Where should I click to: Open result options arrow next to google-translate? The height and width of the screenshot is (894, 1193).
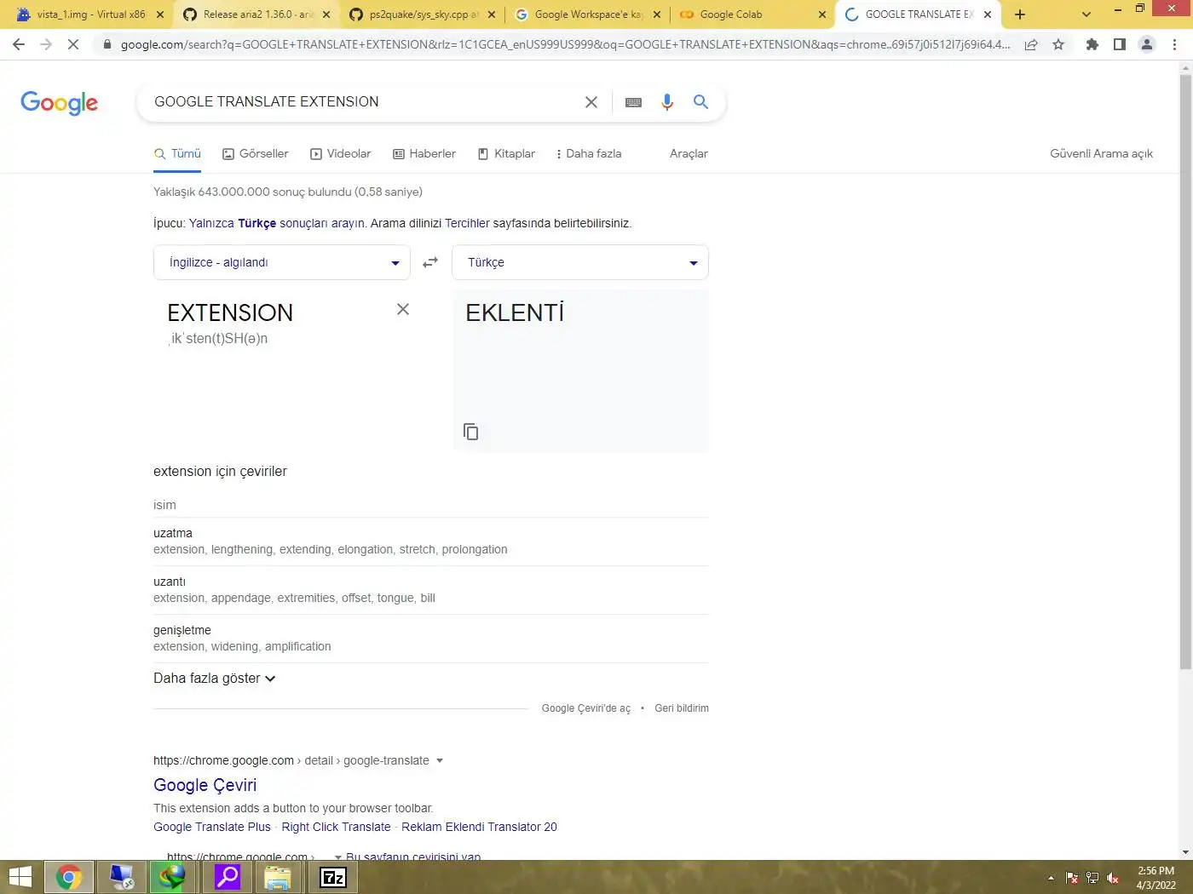coord(440,760)
